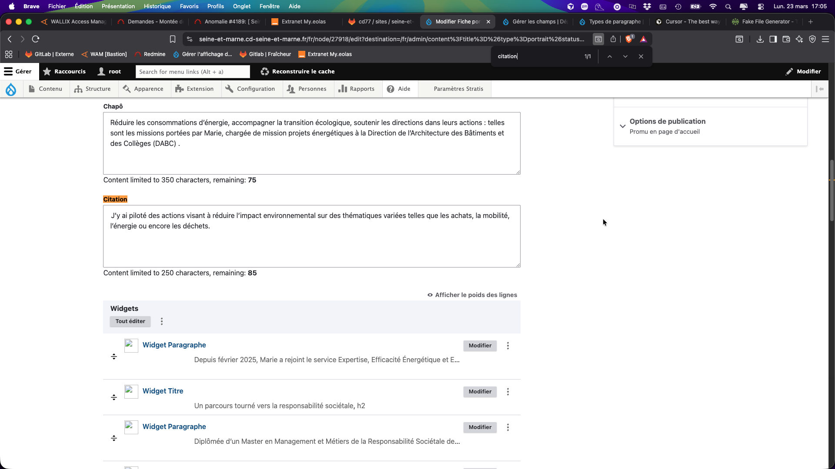Toggle the Gérer admin menu
Screen dimensions: 835x469
18,72
